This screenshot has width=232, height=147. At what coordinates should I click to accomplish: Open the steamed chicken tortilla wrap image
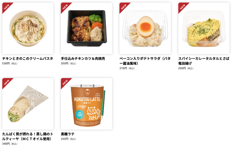tap(28, 104)
